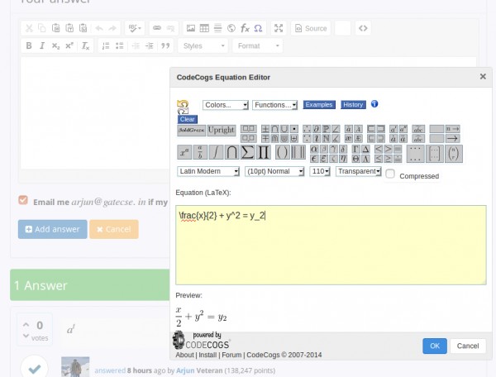Click inside the LaTeX equation text area

[331, 244]
